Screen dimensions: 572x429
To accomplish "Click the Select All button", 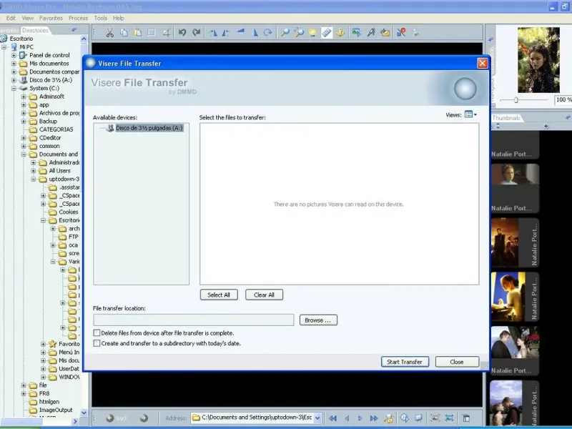I will (x=219, y=295).
